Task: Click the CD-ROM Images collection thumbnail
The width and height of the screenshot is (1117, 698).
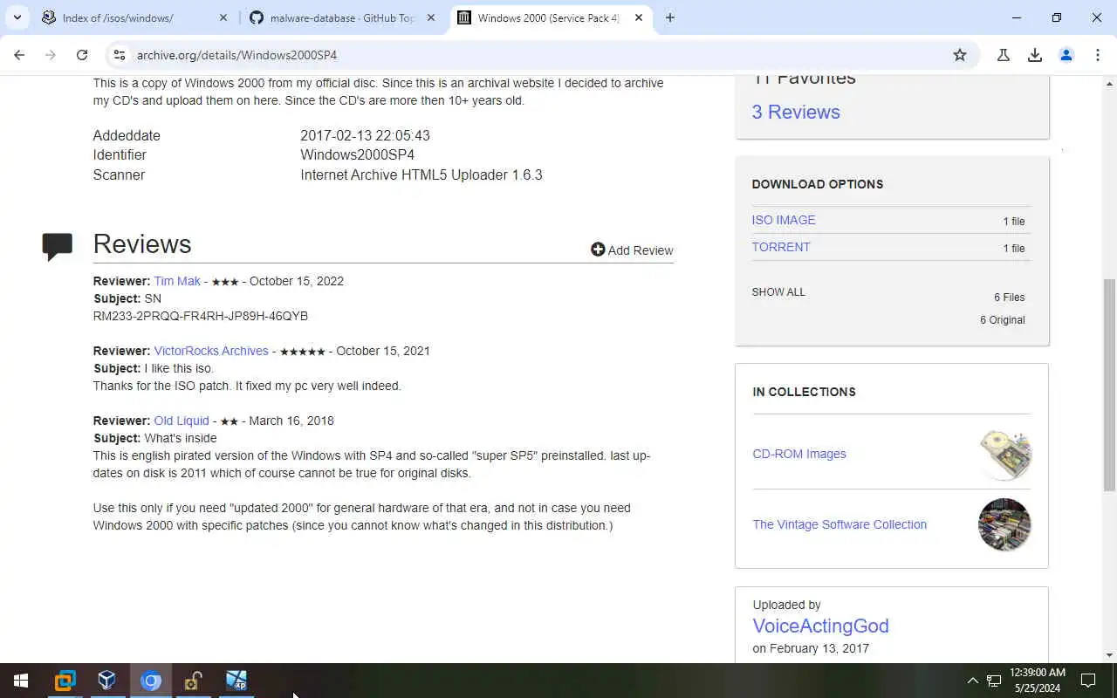Action: pos(1004,454)
